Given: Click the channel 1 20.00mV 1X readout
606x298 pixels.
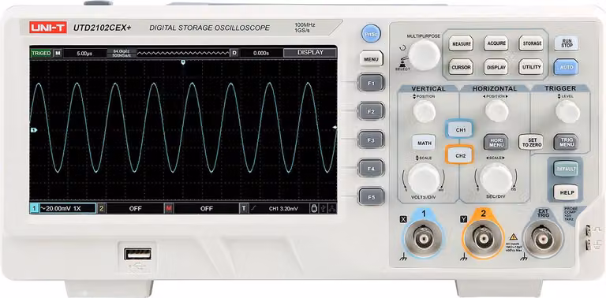Looking at the screenshot, I should tap(67, 208).
